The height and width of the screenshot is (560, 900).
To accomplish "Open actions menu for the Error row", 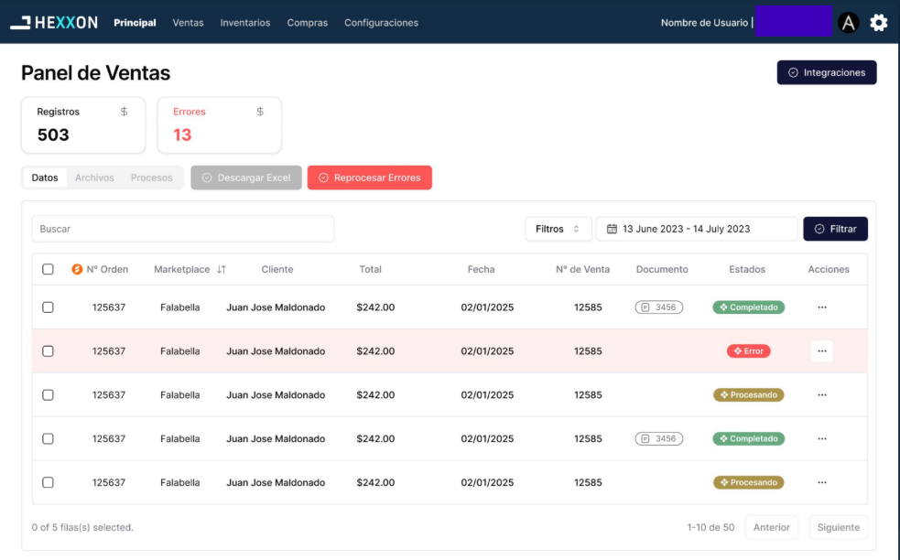I will pos(821,351).
